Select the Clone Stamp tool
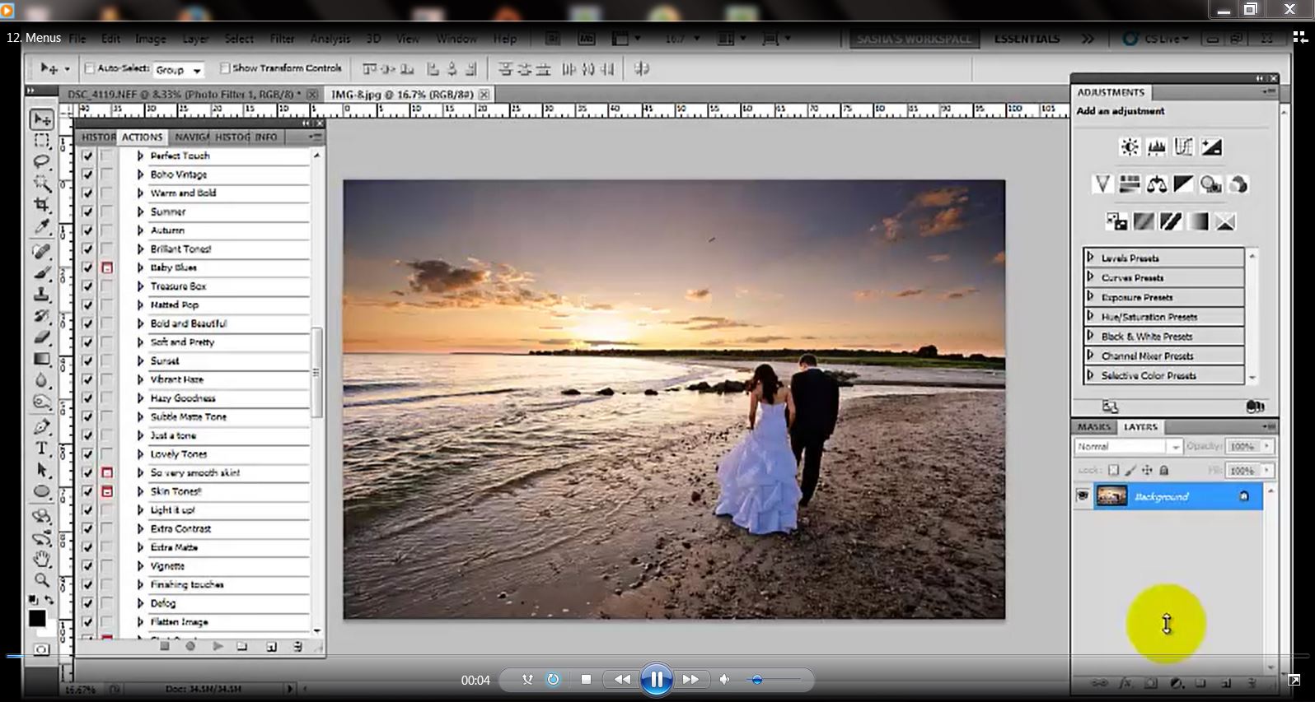1315x702 pixels. [41, 295]
